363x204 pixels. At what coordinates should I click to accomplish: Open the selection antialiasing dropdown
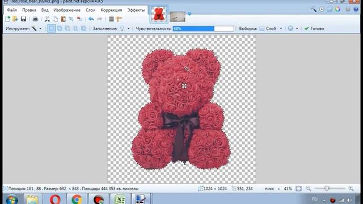pos(297,28)
